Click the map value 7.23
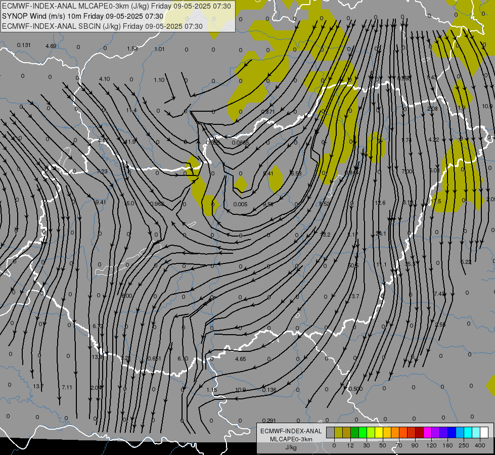Image resolution: width=495 pixels, height=455 pixels. coord(102,171)
